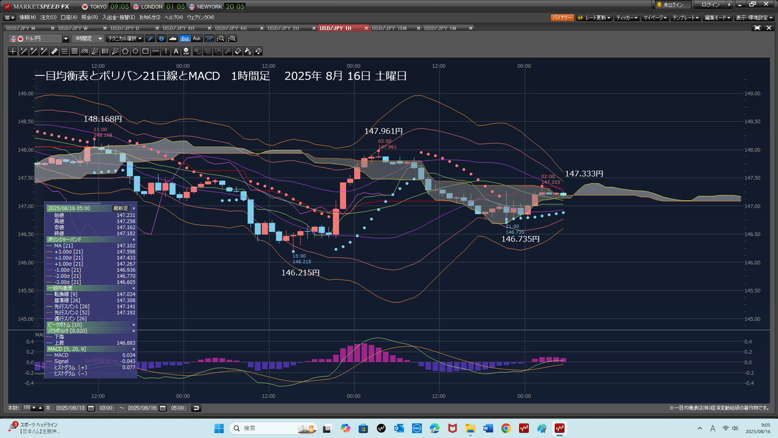Switch to the USD/JPY 4H tab

tap(231, 28)
